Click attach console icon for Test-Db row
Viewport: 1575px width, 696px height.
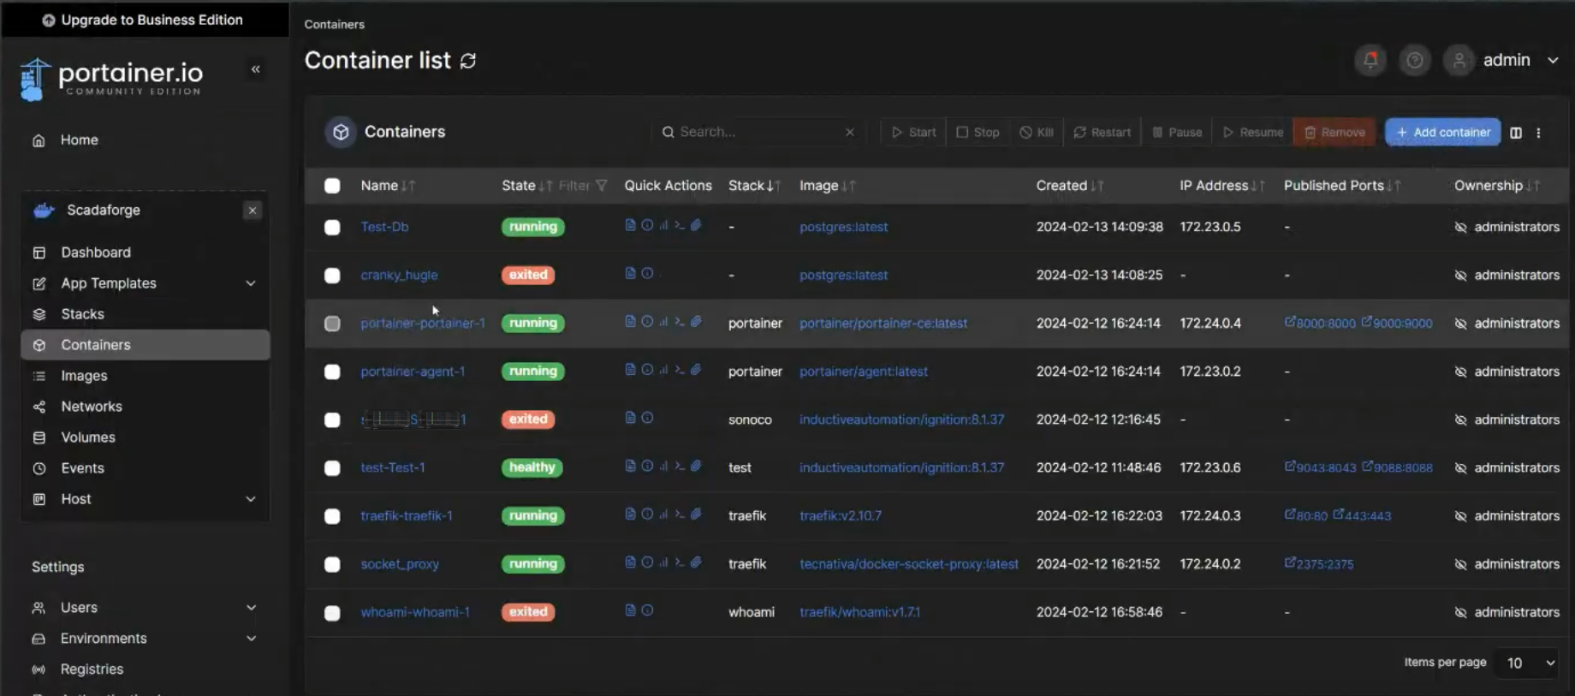(696, 225)
